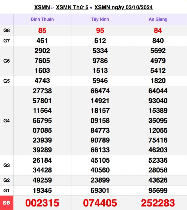Click An Giang G2 number 43626
This screenshot has width=187, height=210.
pos(158,180)
